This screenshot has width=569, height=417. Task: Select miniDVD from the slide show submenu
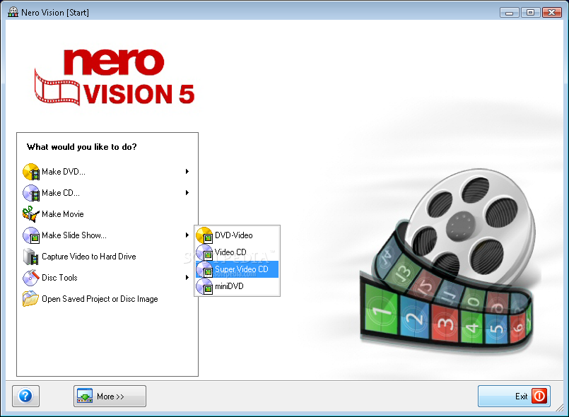(237, 286)
